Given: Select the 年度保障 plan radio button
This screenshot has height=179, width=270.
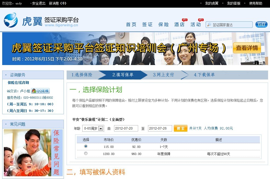Looking at the screenshot, I should (x=86, y=154).
